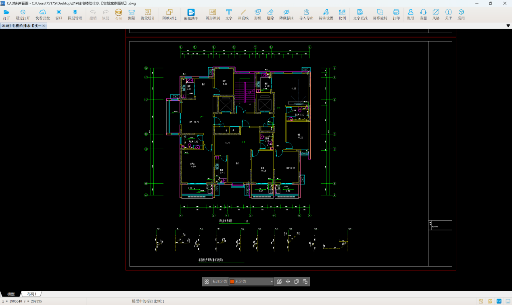Screen dimensions: 512x305
Task: Select the 文字 text tool
Action: (x=229, y=15)
